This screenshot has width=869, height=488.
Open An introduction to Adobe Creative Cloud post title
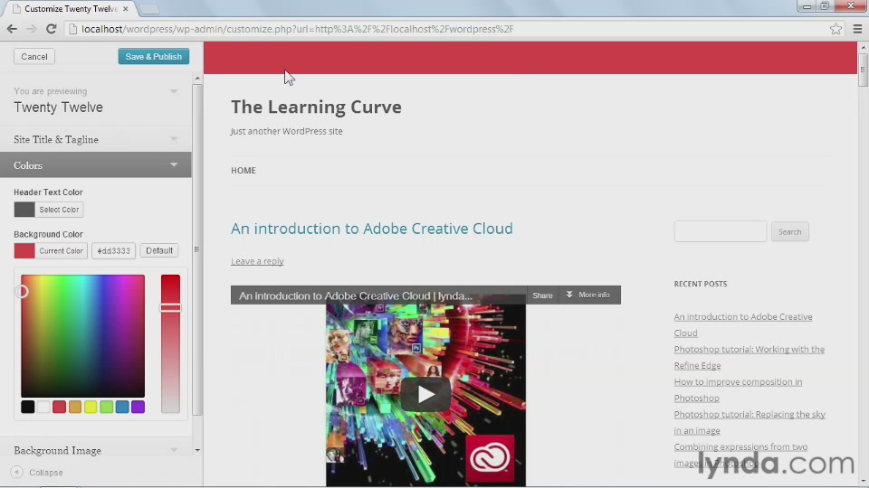[372, 229]
